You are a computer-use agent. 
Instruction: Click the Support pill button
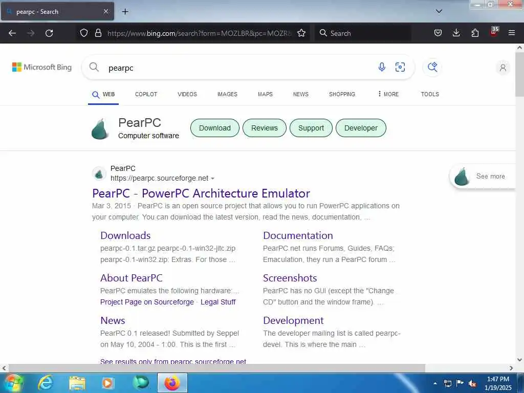click(311, 128)
